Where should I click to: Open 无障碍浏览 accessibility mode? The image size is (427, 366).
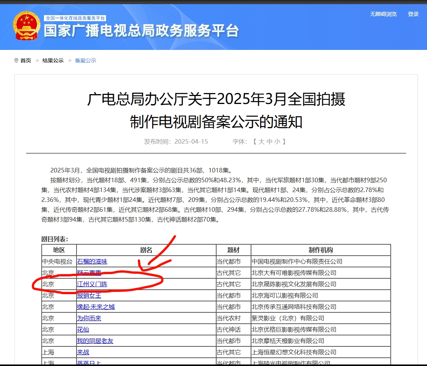[x=383, y=14]
